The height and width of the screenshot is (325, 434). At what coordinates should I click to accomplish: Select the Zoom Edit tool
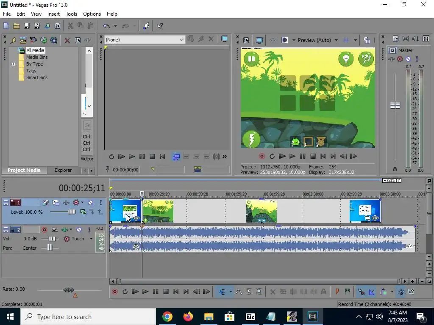[259, 292]
